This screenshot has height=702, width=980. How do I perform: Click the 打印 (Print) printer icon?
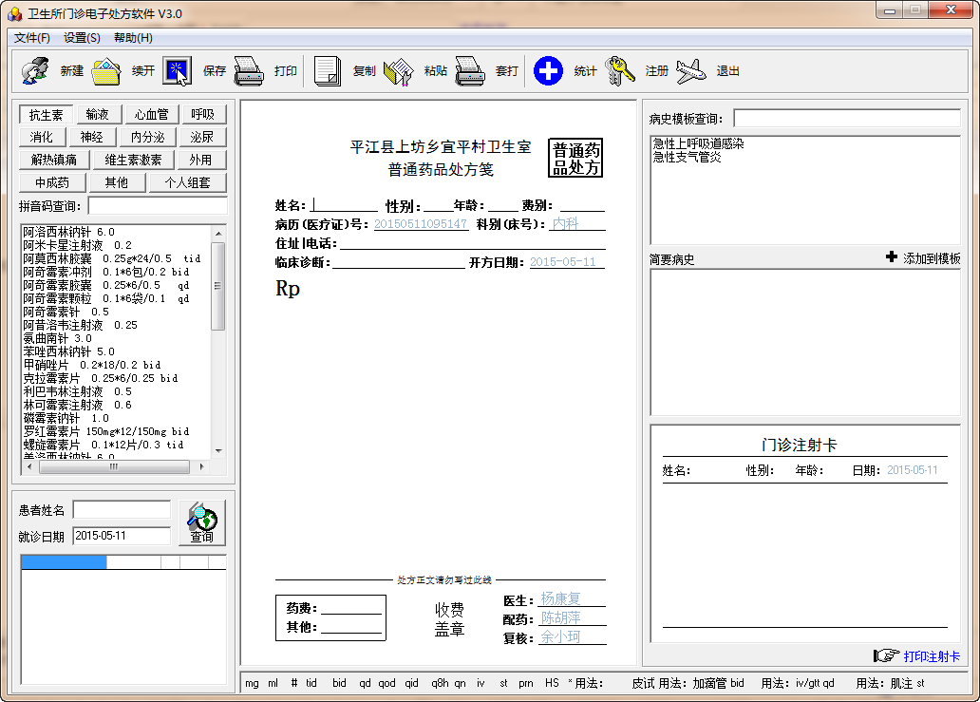coord(249,71)
